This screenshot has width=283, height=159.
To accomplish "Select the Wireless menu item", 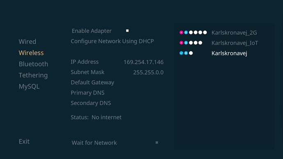I will pyautogui.click(x=31, y=53).
